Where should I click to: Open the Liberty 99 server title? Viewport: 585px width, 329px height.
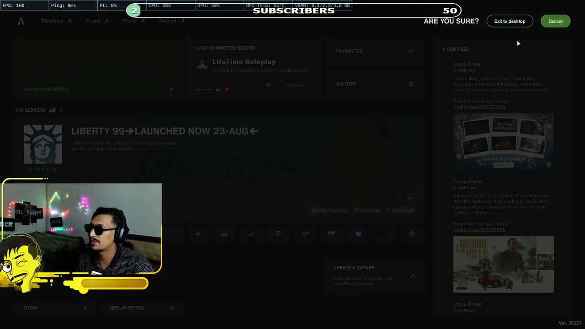(165, 131)
